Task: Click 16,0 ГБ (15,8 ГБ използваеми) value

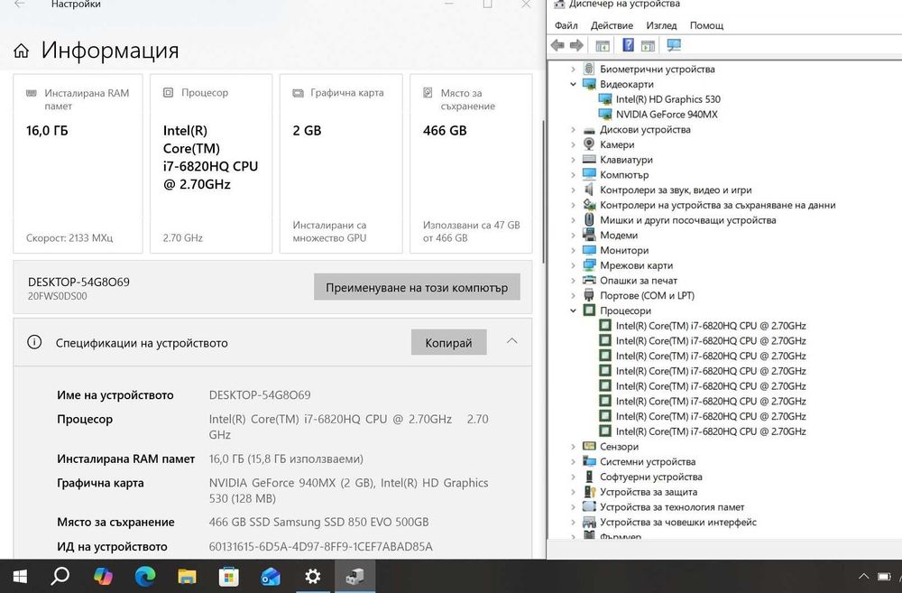Action: click(x=286, y=459)
